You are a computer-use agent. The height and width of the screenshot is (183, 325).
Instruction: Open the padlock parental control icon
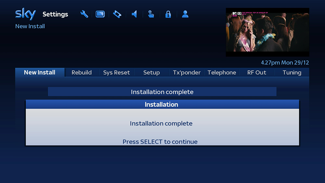pos(168,14)
